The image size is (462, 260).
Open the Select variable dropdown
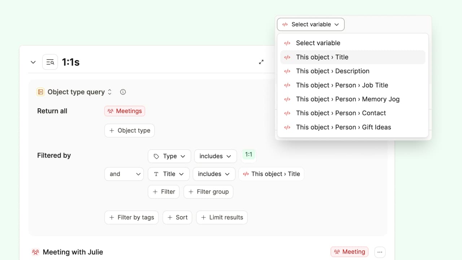(x=310, y=25)
